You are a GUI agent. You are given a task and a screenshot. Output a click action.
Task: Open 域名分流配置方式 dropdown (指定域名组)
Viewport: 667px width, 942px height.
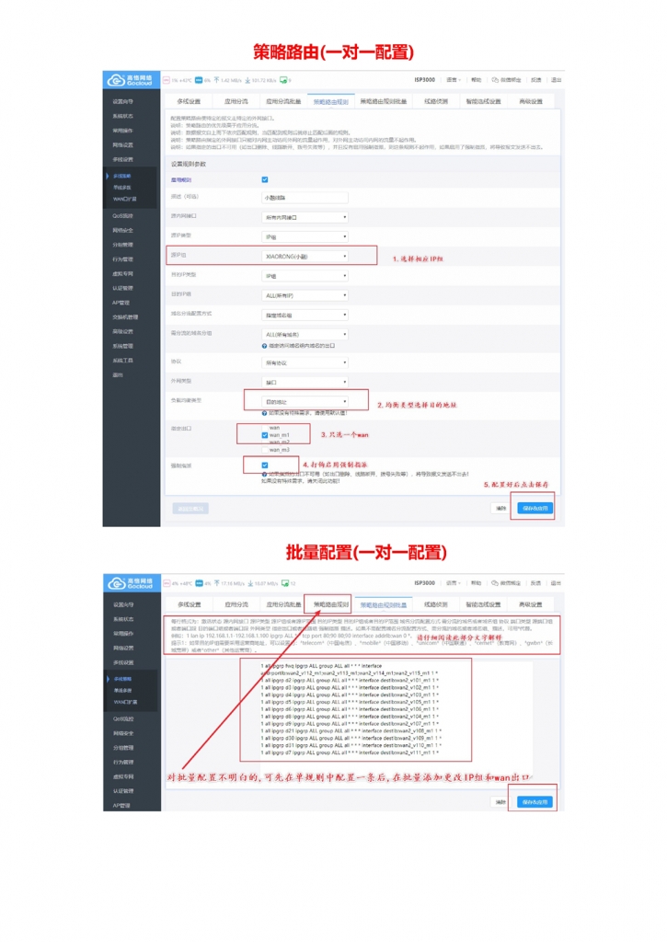(x=305, y=315)
